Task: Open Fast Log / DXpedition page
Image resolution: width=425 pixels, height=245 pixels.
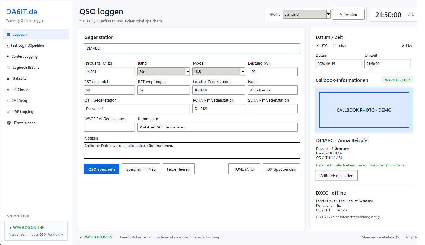Action: pyautogui.click(x=36, y=45)
